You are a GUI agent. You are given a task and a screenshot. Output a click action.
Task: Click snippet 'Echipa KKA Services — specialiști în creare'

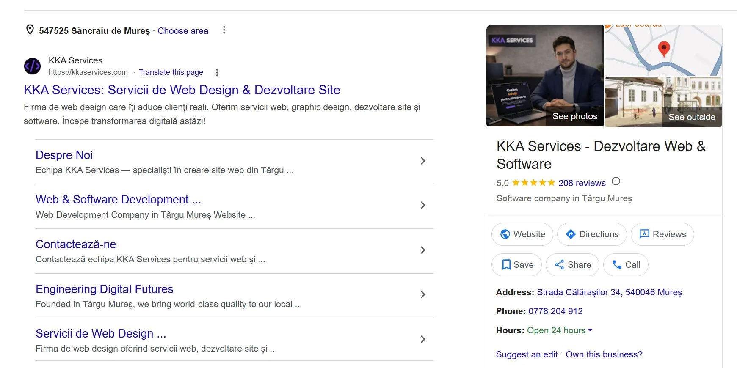click(165, 170)
